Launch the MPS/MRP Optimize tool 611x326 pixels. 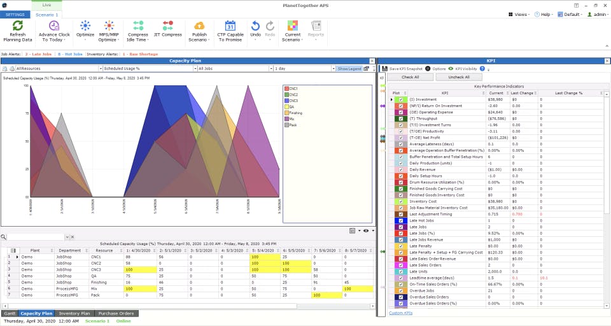coord(109,25)
